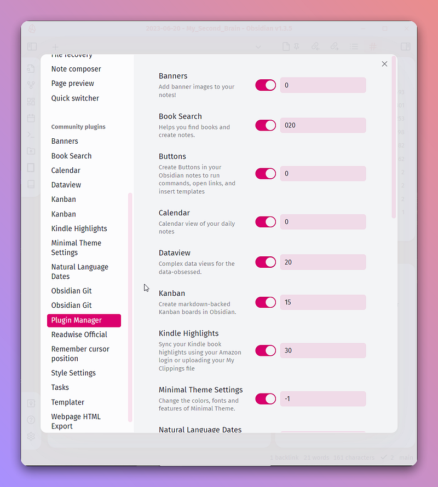Select the highlighted Plugin Manager entry
This screenshot has width=438, height=487.
(84, 320)
